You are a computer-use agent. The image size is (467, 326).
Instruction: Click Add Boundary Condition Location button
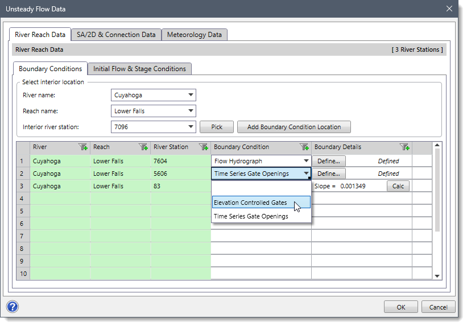point(294,127)
